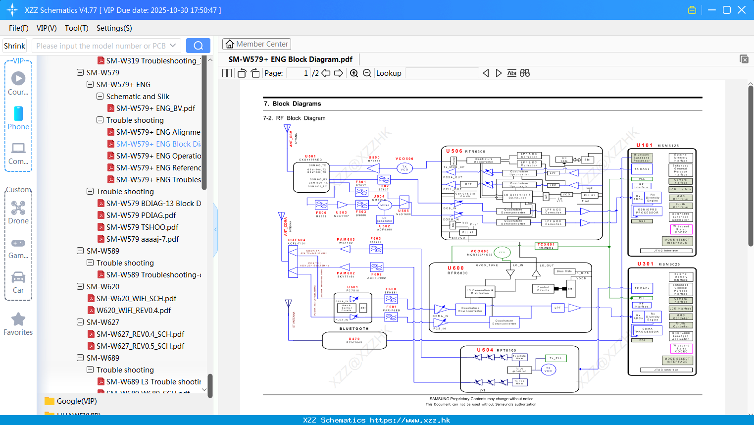
Task: Click the Abi text-match icon
Action: 512,73
